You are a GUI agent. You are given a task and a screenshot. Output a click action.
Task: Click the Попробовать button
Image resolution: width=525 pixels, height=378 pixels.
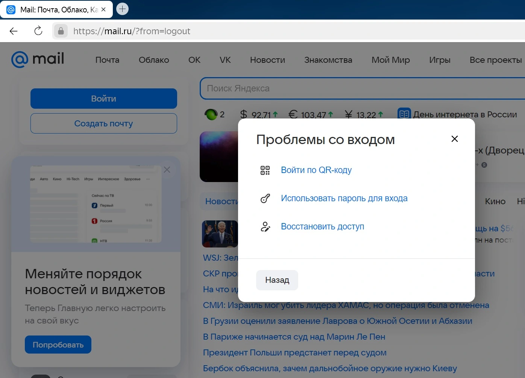pyautogui.click(x=58, y=345)
